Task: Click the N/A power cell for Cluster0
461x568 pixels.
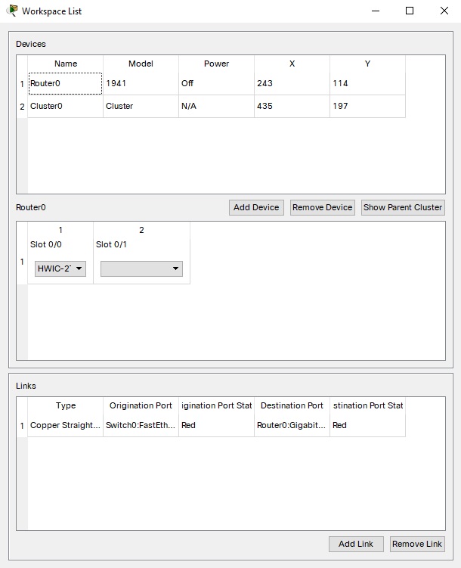Action: (216, 106)
